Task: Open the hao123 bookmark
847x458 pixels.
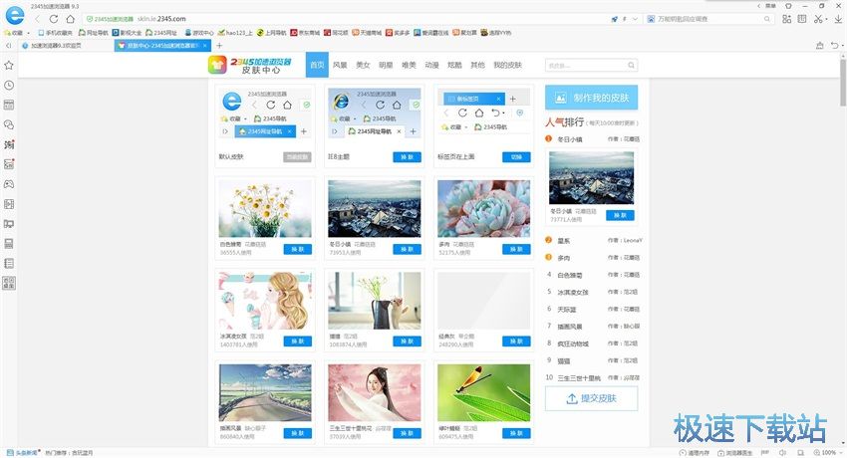Action: pos(235,33)
